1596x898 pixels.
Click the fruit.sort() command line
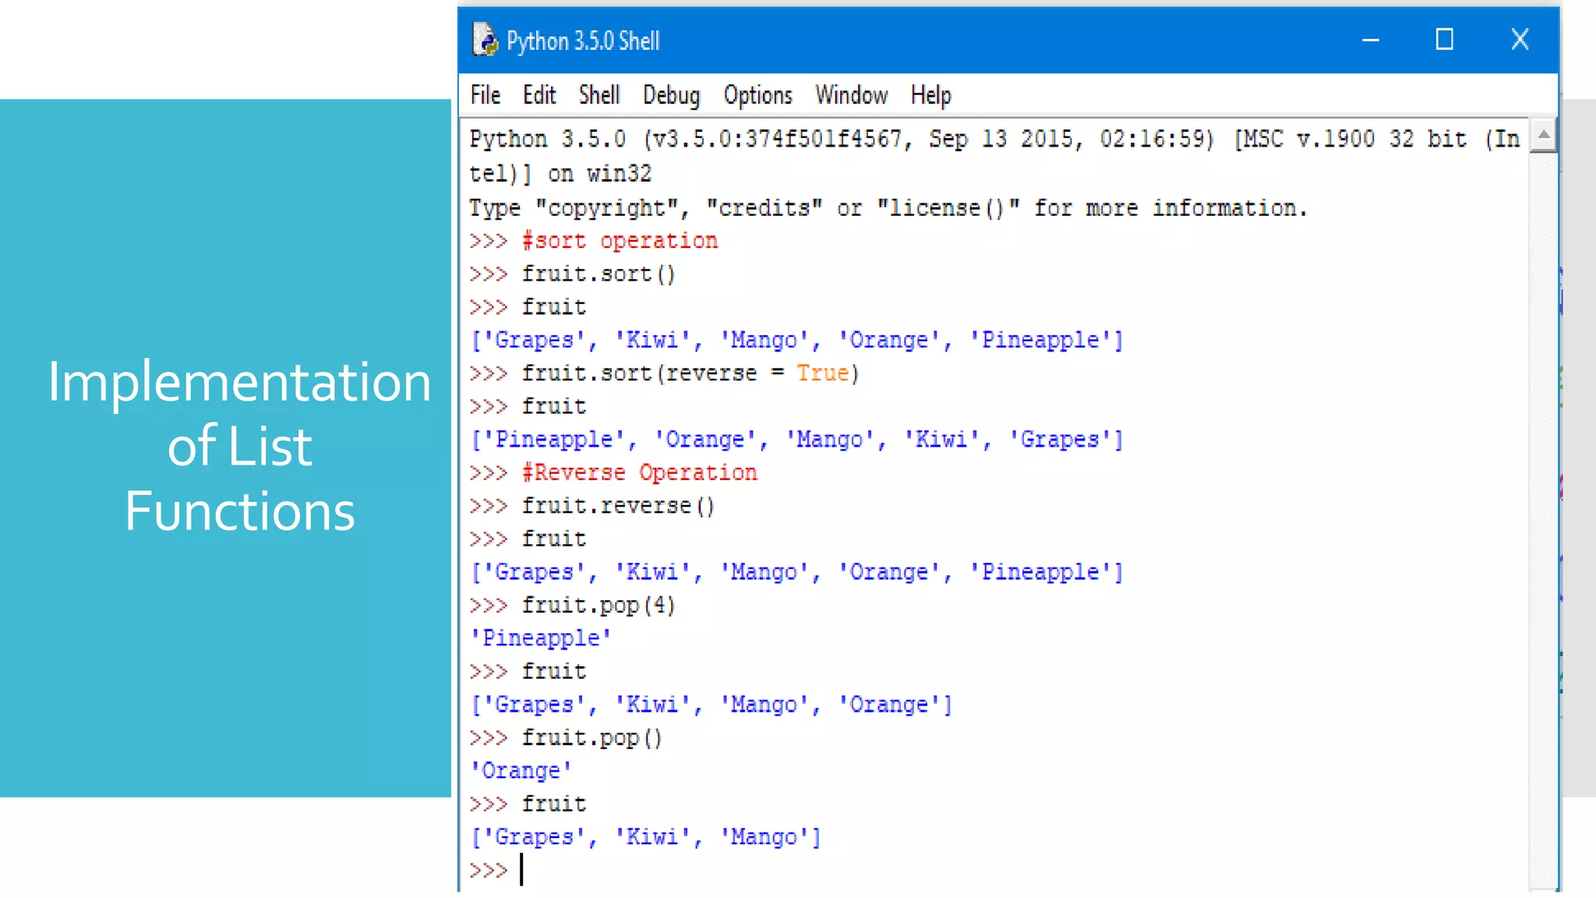(598, 274)
